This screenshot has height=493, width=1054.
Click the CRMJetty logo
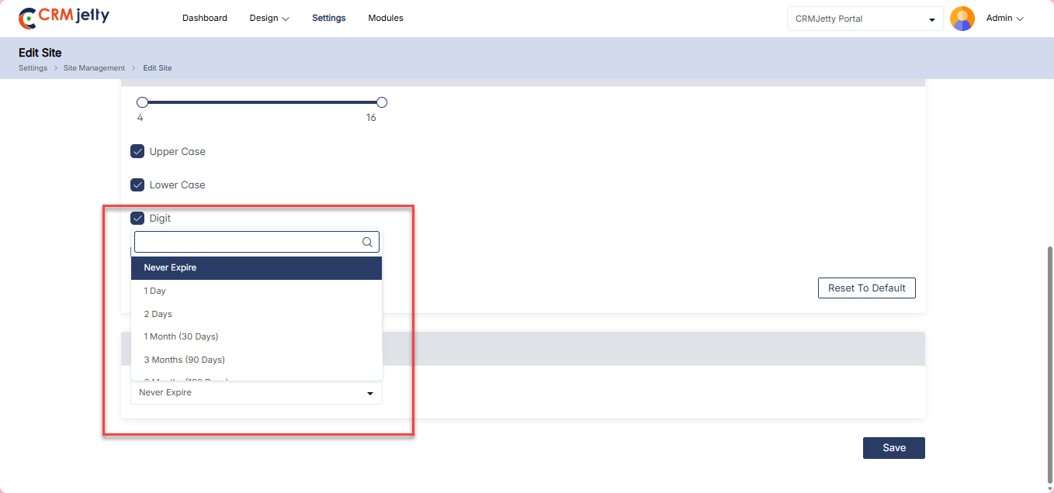click(64, 18)
